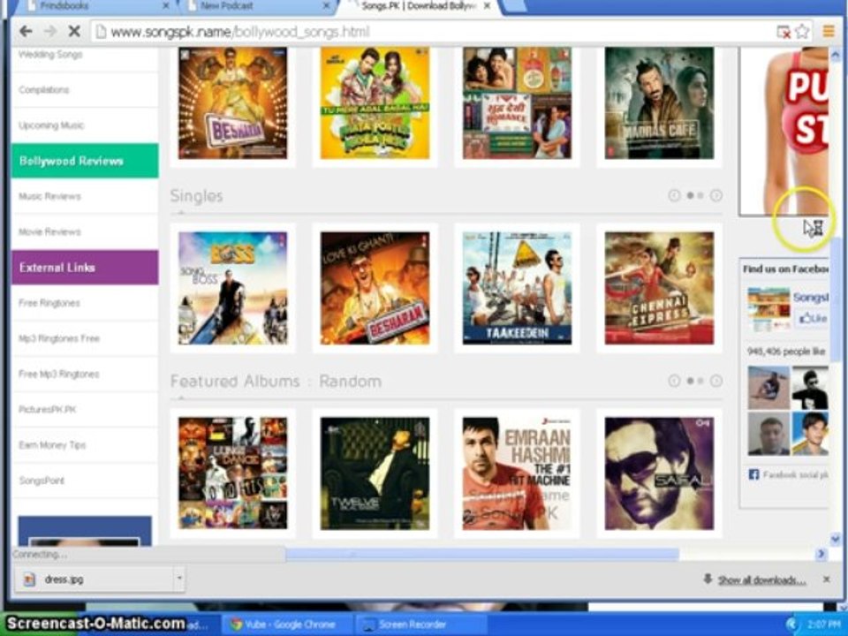The height and width of the screenshot is (636, 848).
Task: Click the browser back arrow
Action: point(26,32)
